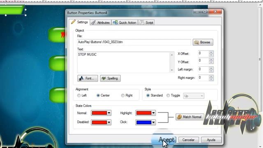Decrease X Offset with the down stepper arrow

click(x=211, y=55)
